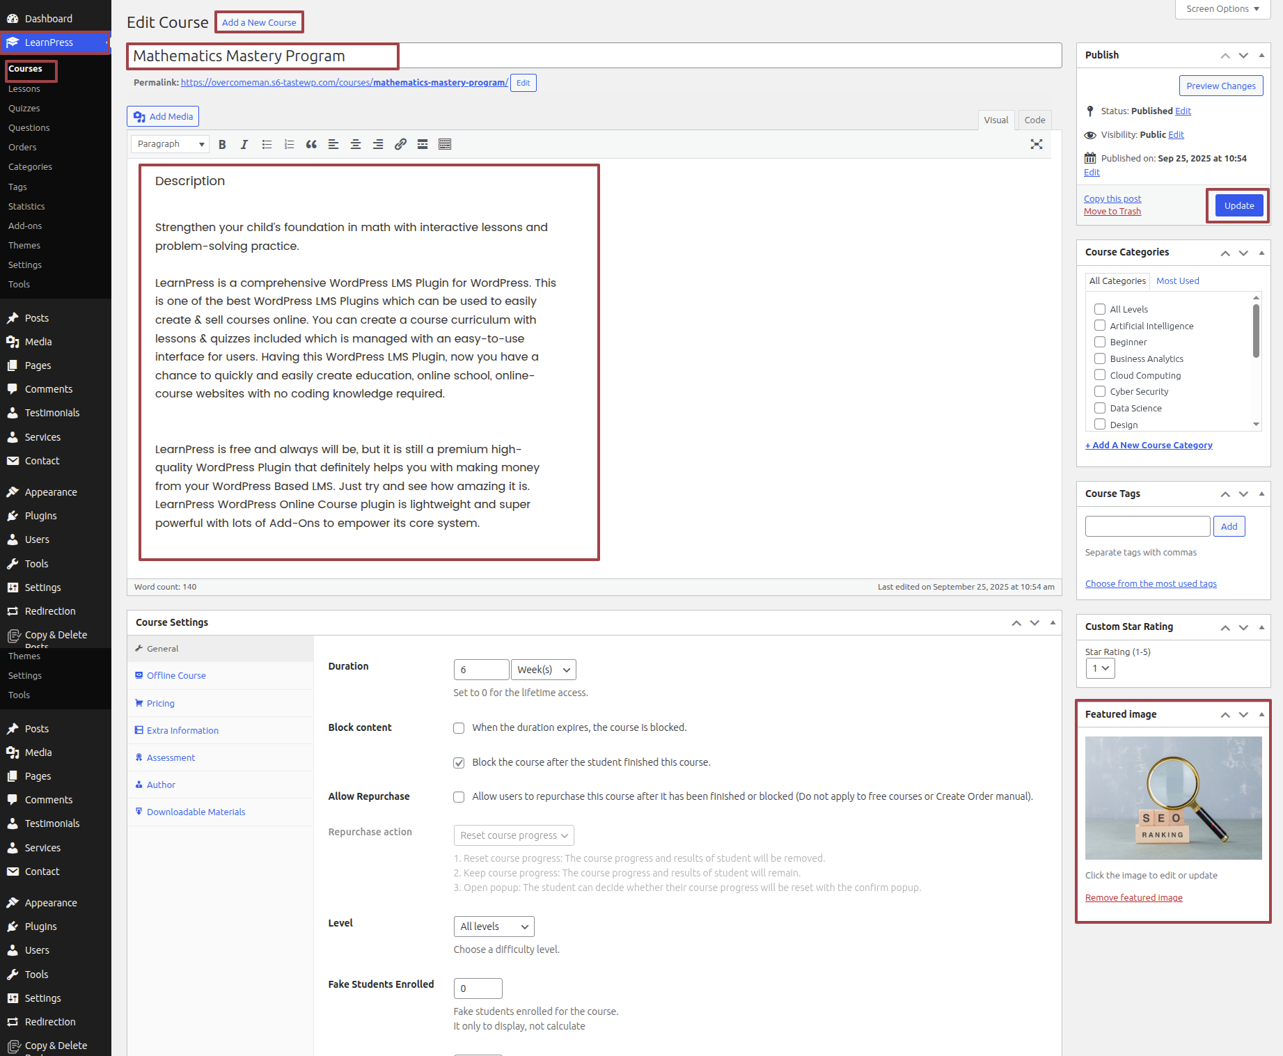
Task: Click the Remove featured image link
Action: pyautogui.click(x=1133, y=898)
